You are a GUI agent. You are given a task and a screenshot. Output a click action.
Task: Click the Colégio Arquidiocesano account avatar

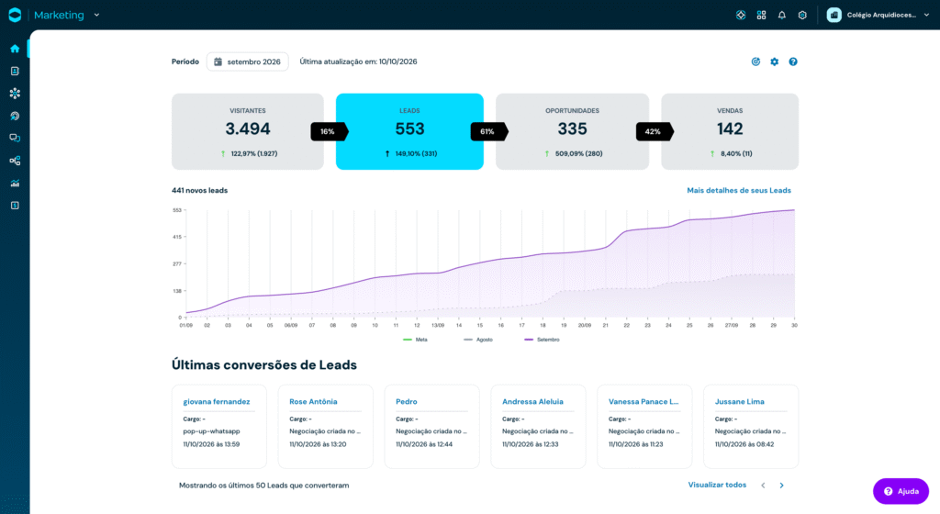834,15
